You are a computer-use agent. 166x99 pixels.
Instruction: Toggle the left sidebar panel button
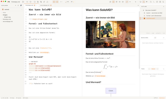54,2
